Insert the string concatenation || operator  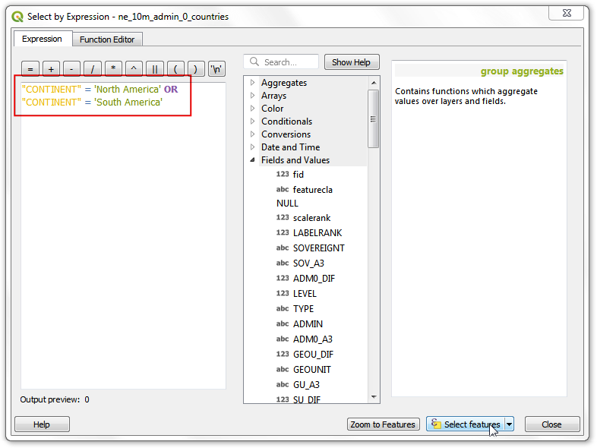pyautogui.click(x=155, y=69)
